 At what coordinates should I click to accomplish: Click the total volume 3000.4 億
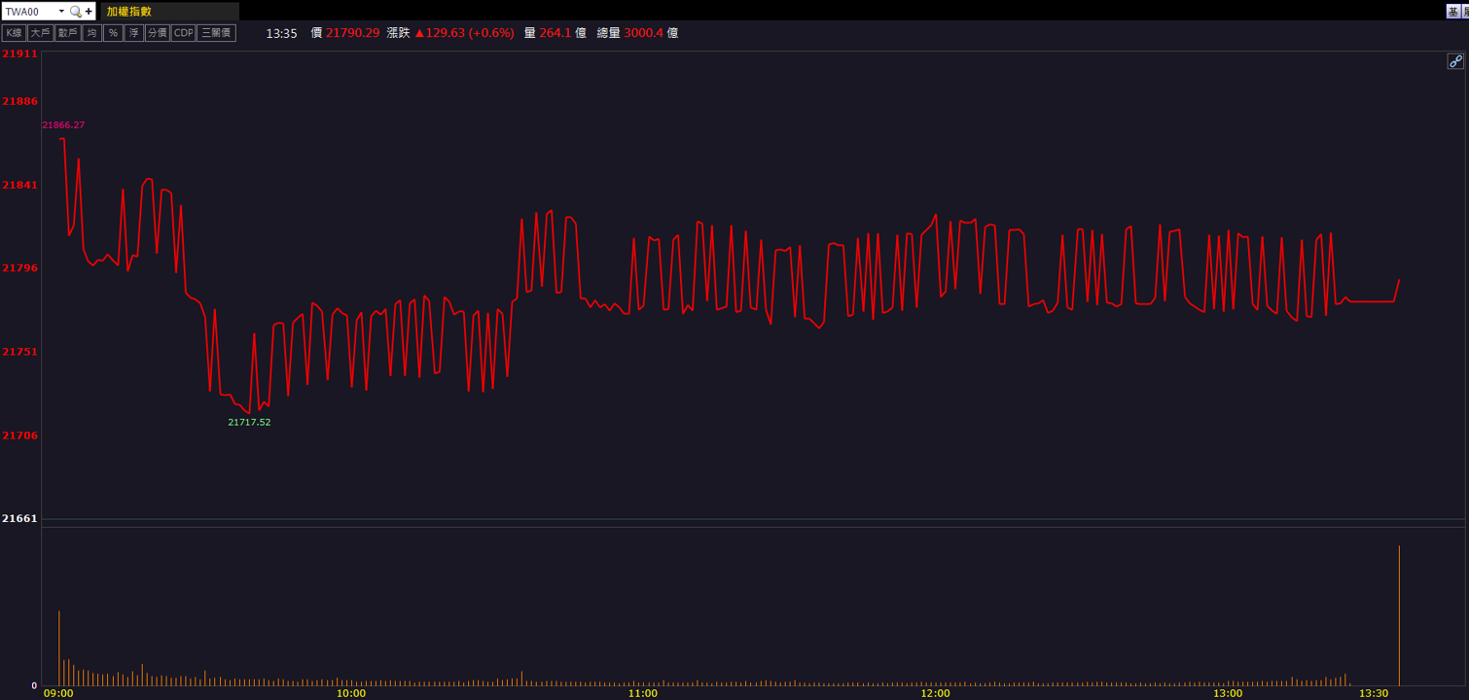651,33
